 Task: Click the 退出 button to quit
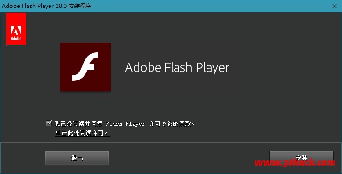click(77, 158)
